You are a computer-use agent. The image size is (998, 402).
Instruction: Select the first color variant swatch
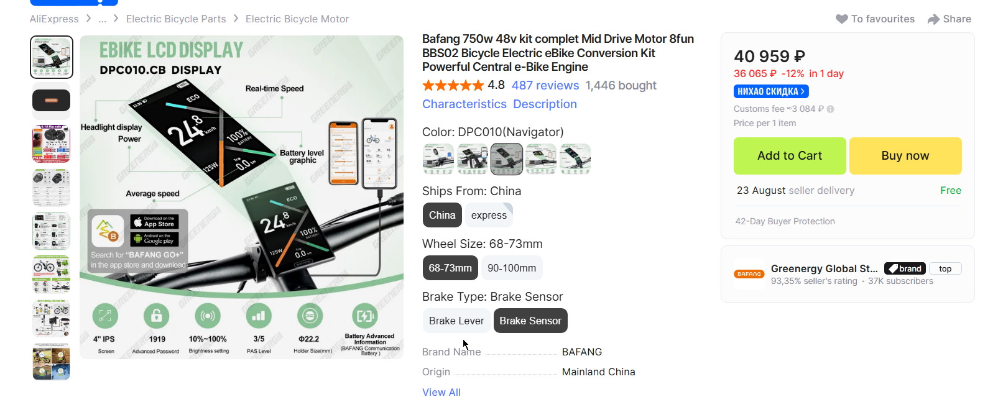pyautogui.click(x=438, y=159)
